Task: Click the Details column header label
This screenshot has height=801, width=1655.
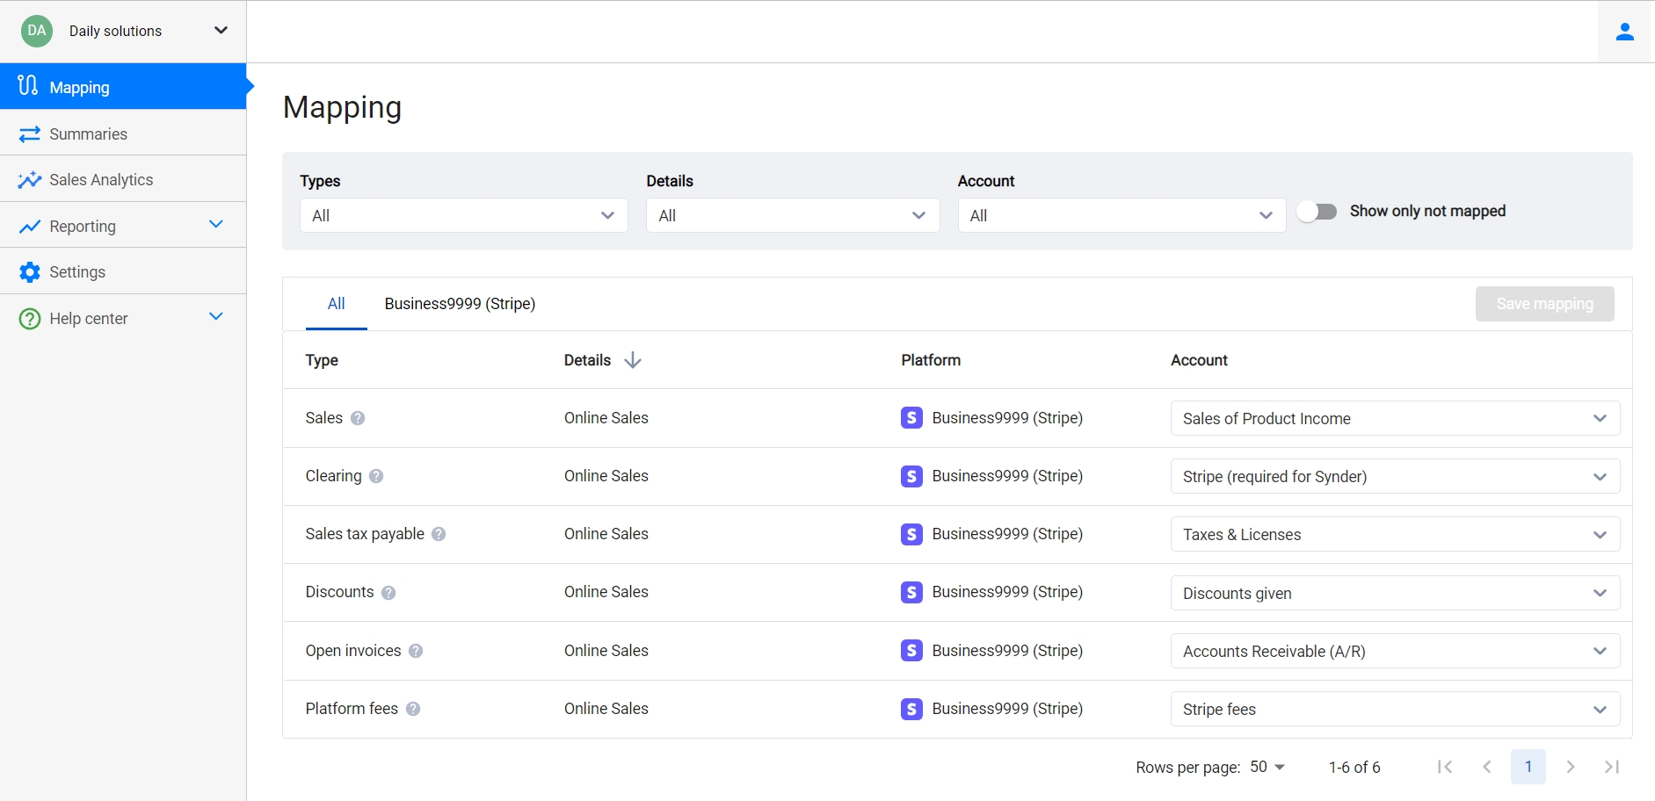Action: click(587, 360)
